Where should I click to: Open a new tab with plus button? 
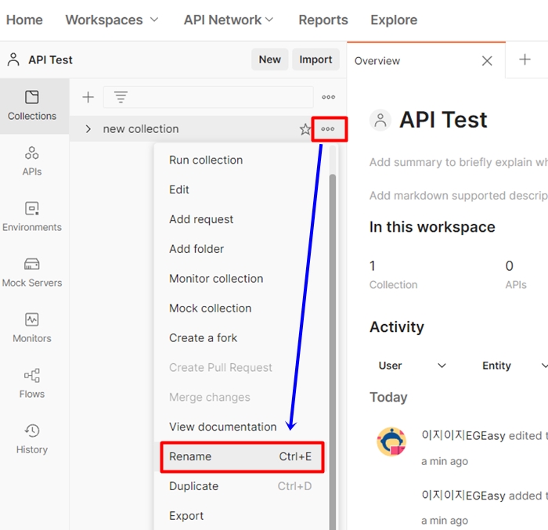click(525, 59)
